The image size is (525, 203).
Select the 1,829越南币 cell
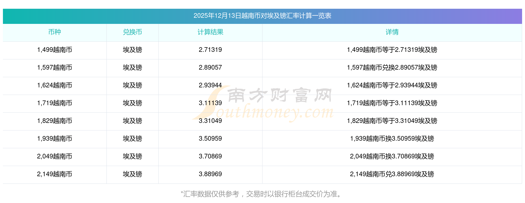(x=55, y=121)
